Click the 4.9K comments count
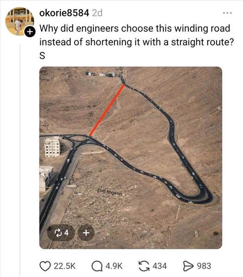Viewport: 243px width, 277px height. click(x=114, y=266)
